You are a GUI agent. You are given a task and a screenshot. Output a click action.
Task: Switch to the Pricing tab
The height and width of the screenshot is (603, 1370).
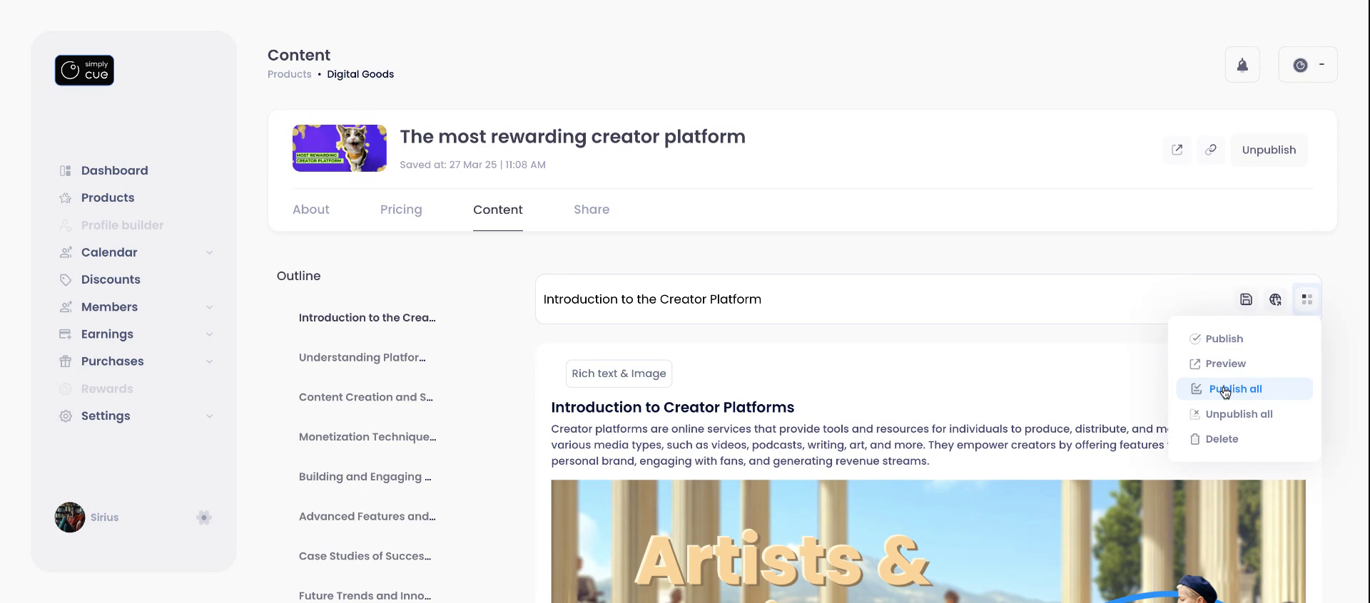[401, 210]
